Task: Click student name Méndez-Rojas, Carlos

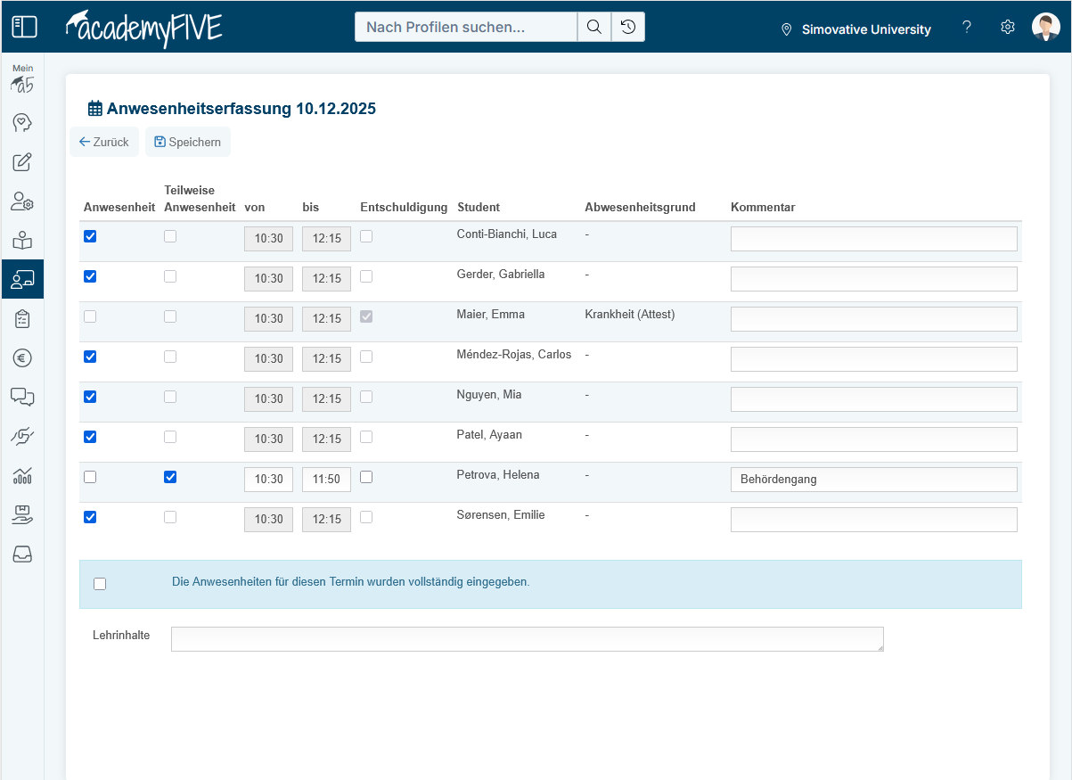Action: [x=514, y=355]
